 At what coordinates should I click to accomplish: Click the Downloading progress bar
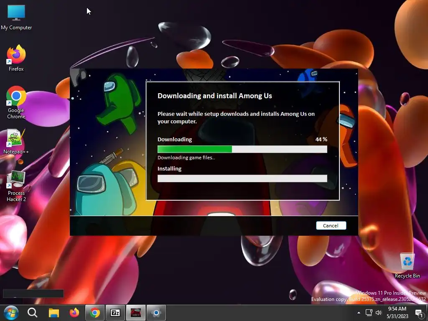pos(242,149)
